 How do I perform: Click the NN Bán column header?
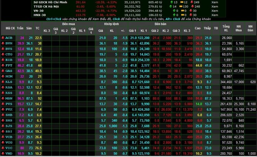coord(250,28)
